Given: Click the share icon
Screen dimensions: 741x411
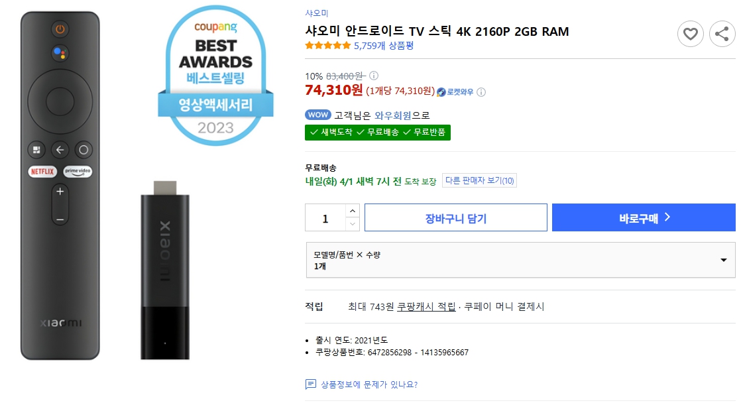Looking at the screenshot, I should [x=722, y=34].
